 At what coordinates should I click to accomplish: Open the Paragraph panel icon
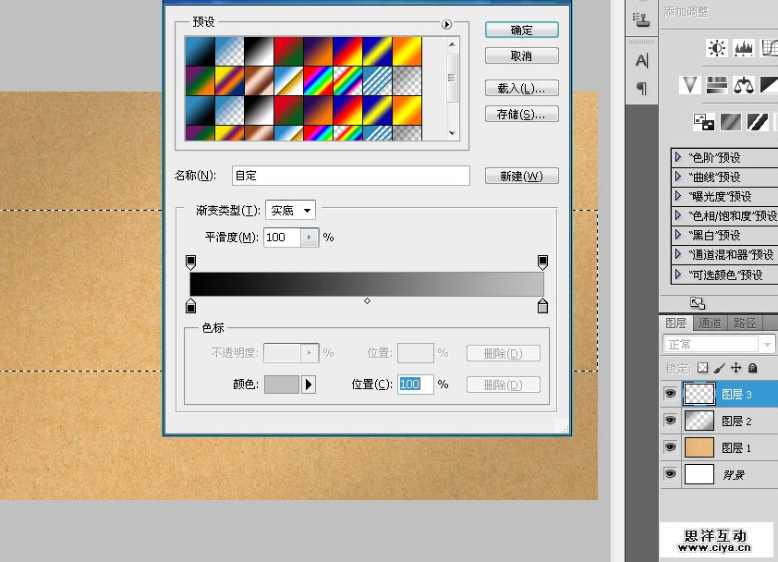(641, 89)
